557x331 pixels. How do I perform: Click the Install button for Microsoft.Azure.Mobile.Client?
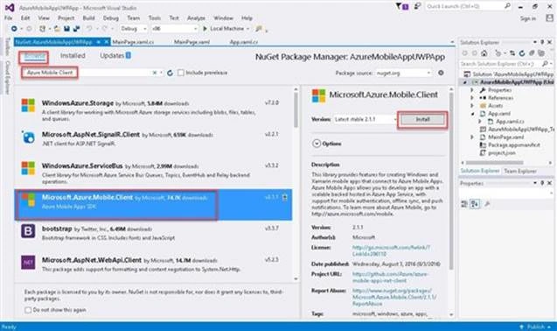(422, 120)
